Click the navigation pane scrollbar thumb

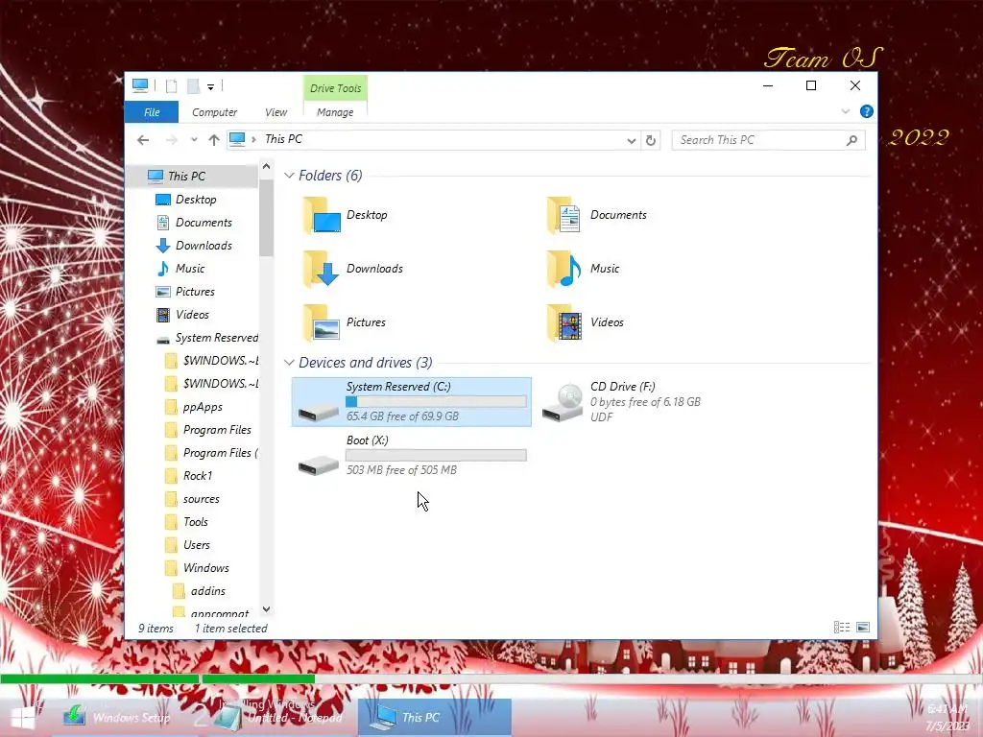(x=267, y=218)
